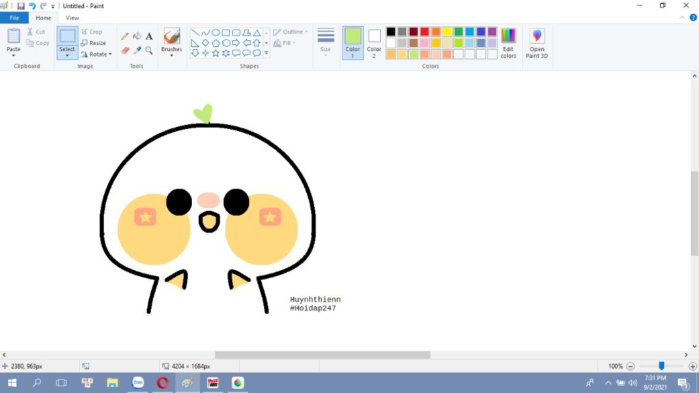Image resolution: width=699 pixels, height=393 pixels.
Task: Zoom out with the minus button
Action: (630, 366)
